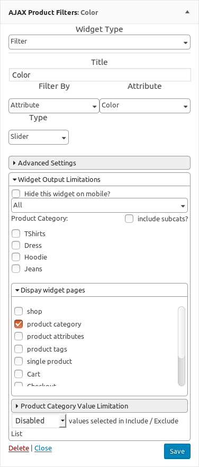The width and height of the screenshot is (199, 467).
Task: Click the Title input field
Action: point(99,75)
